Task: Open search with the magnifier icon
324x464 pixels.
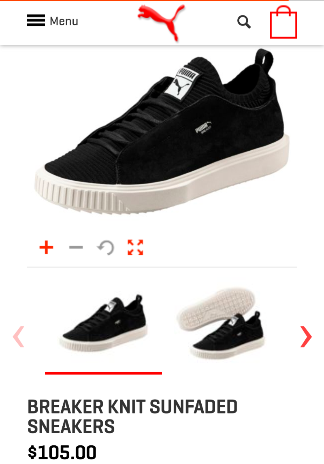Action: click(x=244, y=22)
